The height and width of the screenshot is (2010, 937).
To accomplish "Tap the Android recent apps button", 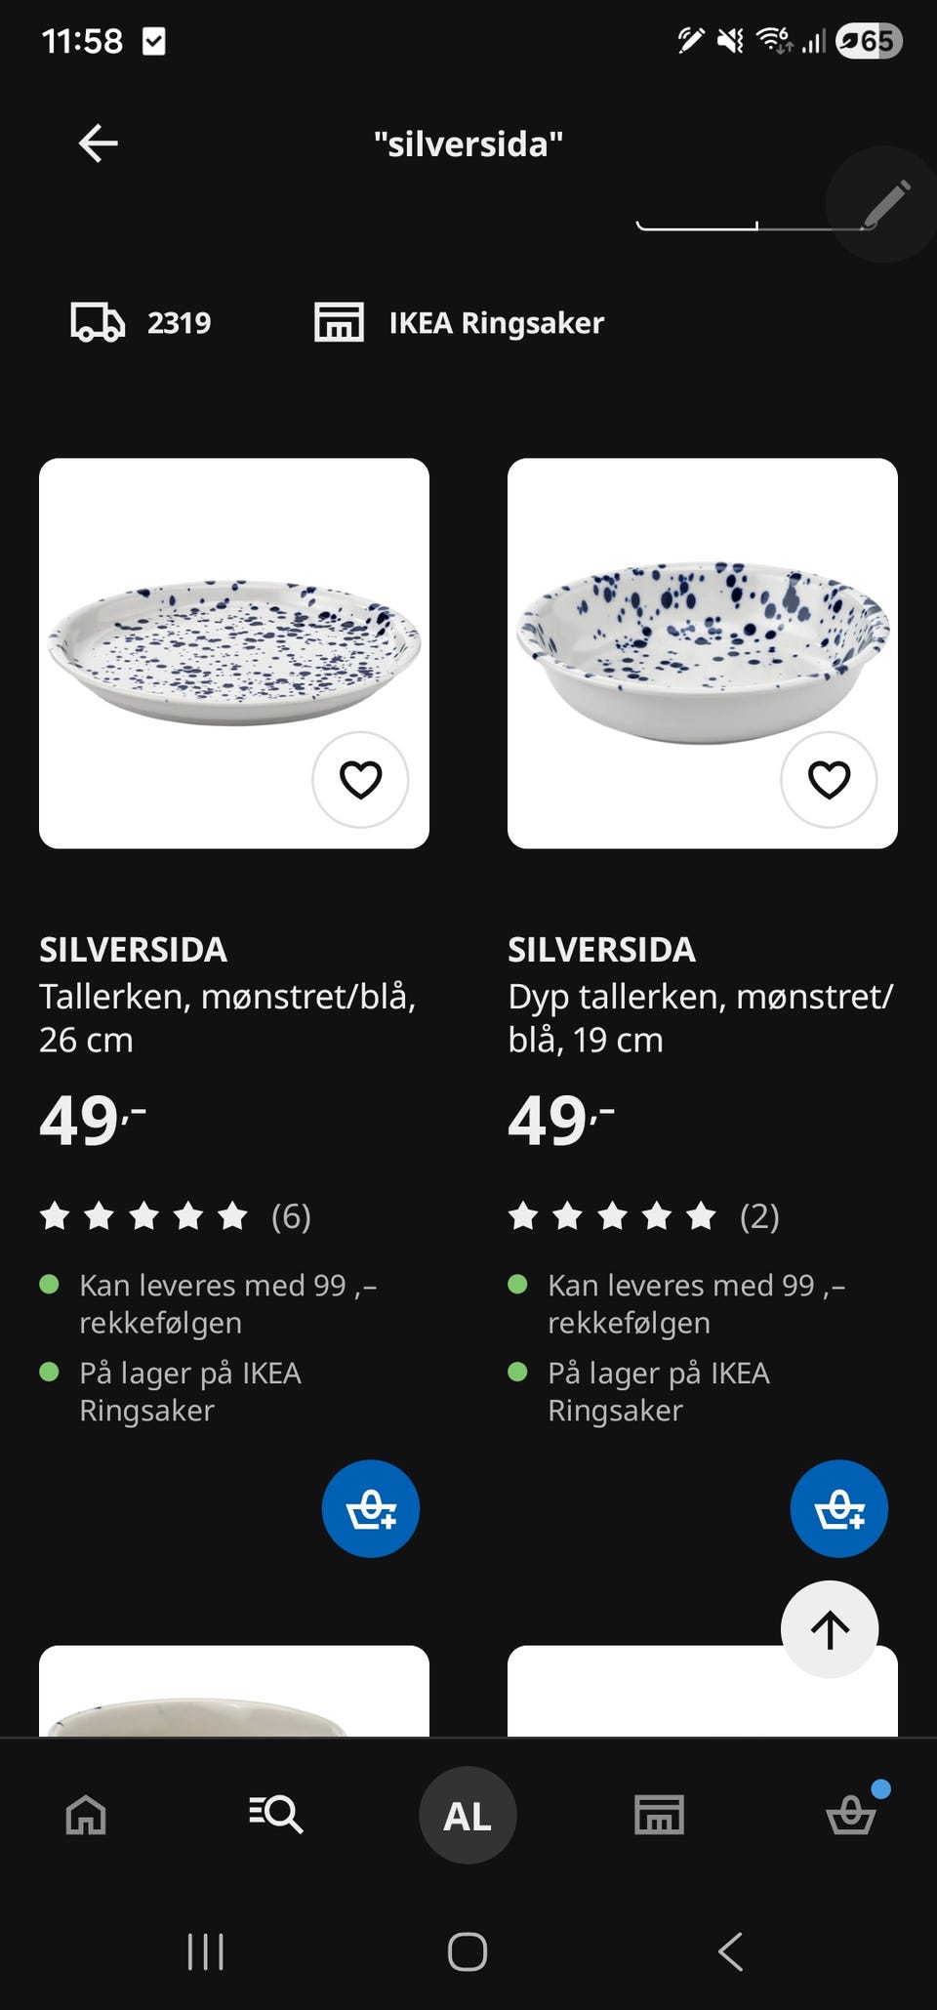I will click(x=206, y=1951).
